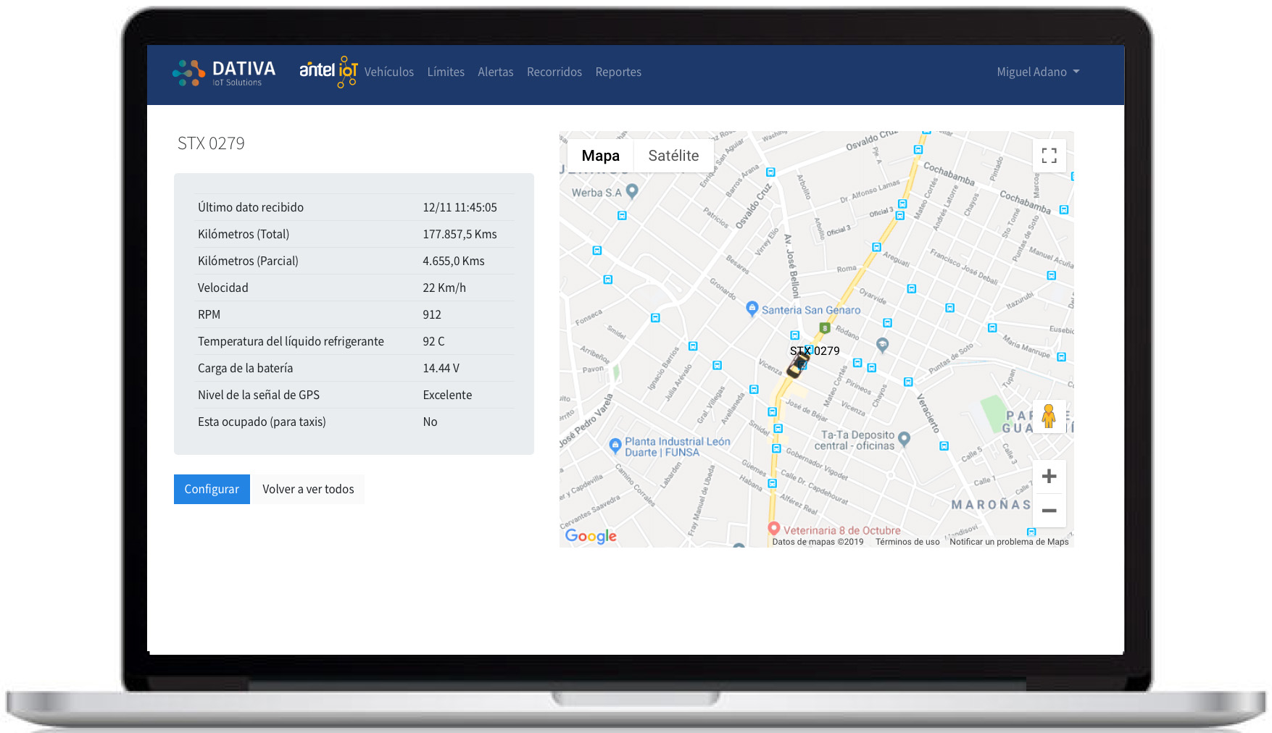1272x733 pixels.
Task: Click the Antel IoT logo
Action: tap(328, 72)
